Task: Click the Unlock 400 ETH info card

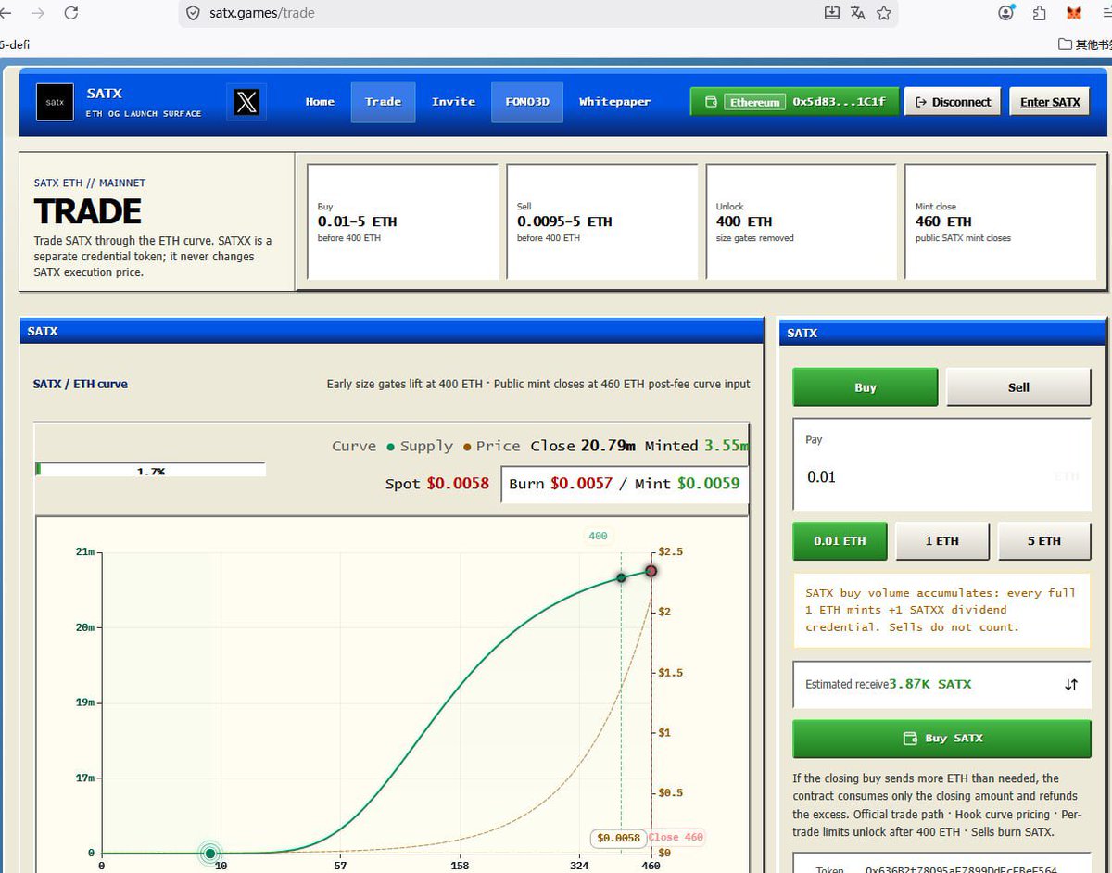Action: point(802,222)
